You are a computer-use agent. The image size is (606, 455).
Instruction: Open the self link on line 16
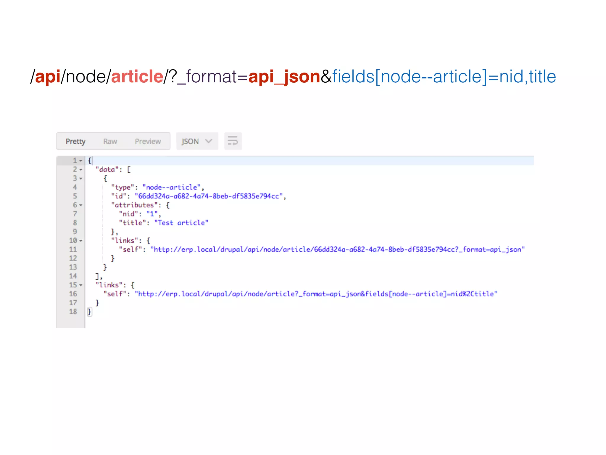point(316,294)
